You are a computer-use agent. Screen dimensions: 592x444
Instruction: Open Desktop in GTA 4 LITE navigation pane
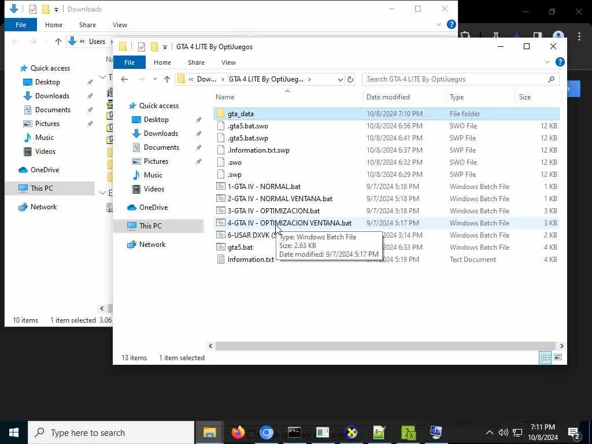[156, 120]
